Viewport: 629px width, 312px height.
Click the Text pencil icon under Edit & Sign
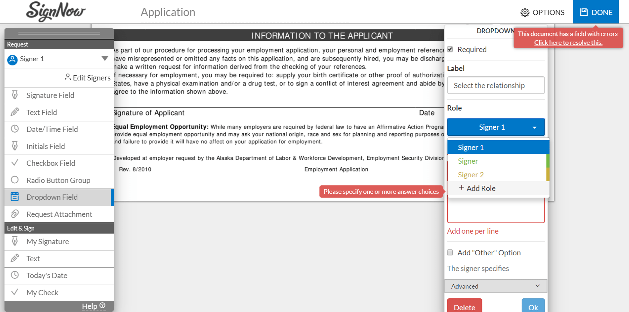click(15, 258)
